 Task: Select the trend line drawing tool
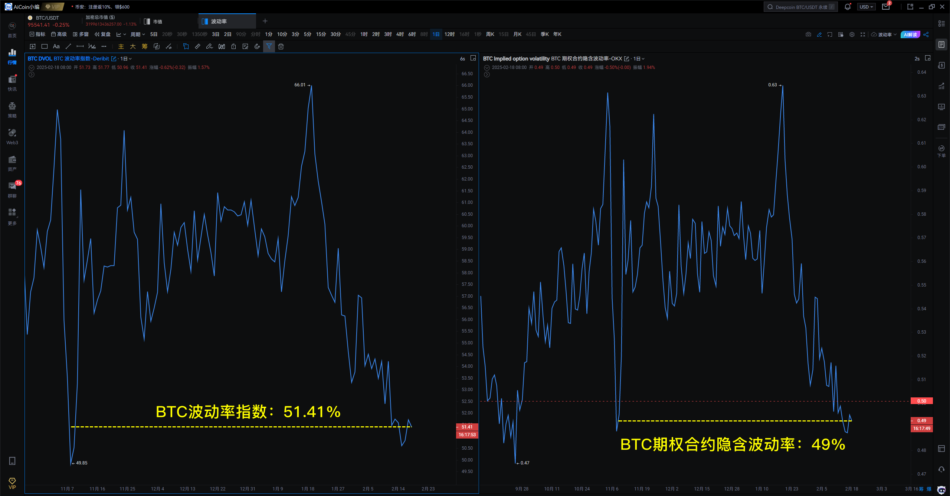point(68,46)
